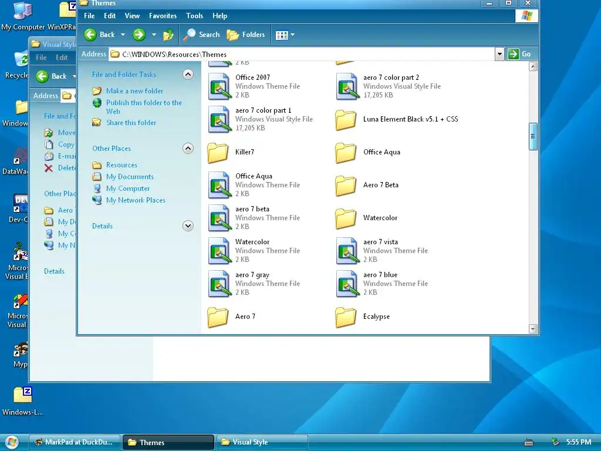The image size is (601, 451).
Task: Select the Killer7 folder icon
Action: tap(218, 153)
